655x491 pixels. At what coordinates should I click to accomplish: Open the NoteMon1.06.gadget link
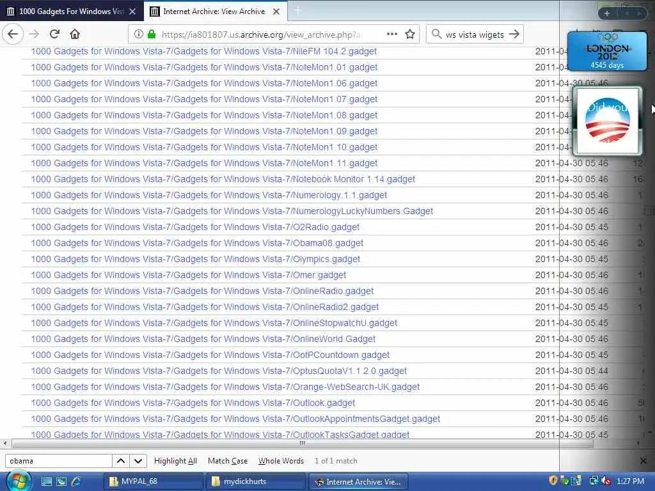[204, 83]
